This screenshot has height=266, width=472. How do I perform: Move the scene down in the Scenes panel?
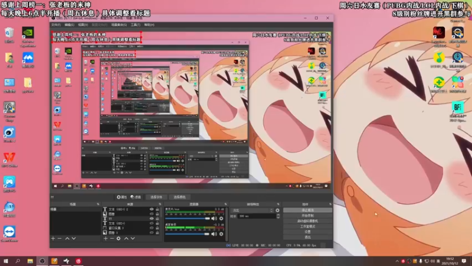click(x=74, y=239)
